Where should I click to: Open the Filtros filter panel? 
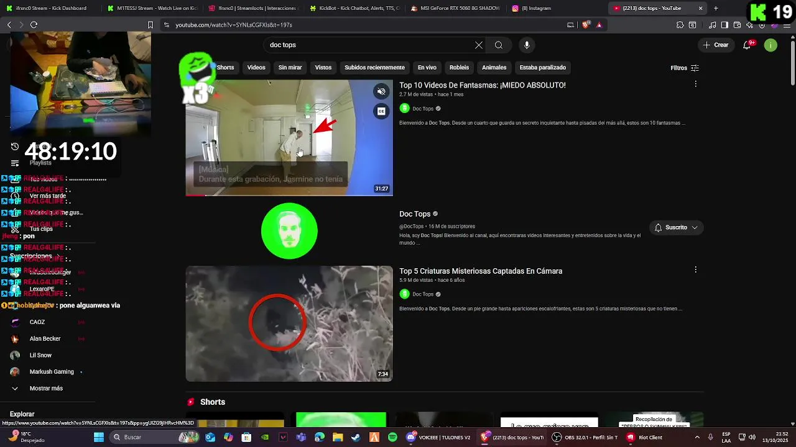point(685,68)
